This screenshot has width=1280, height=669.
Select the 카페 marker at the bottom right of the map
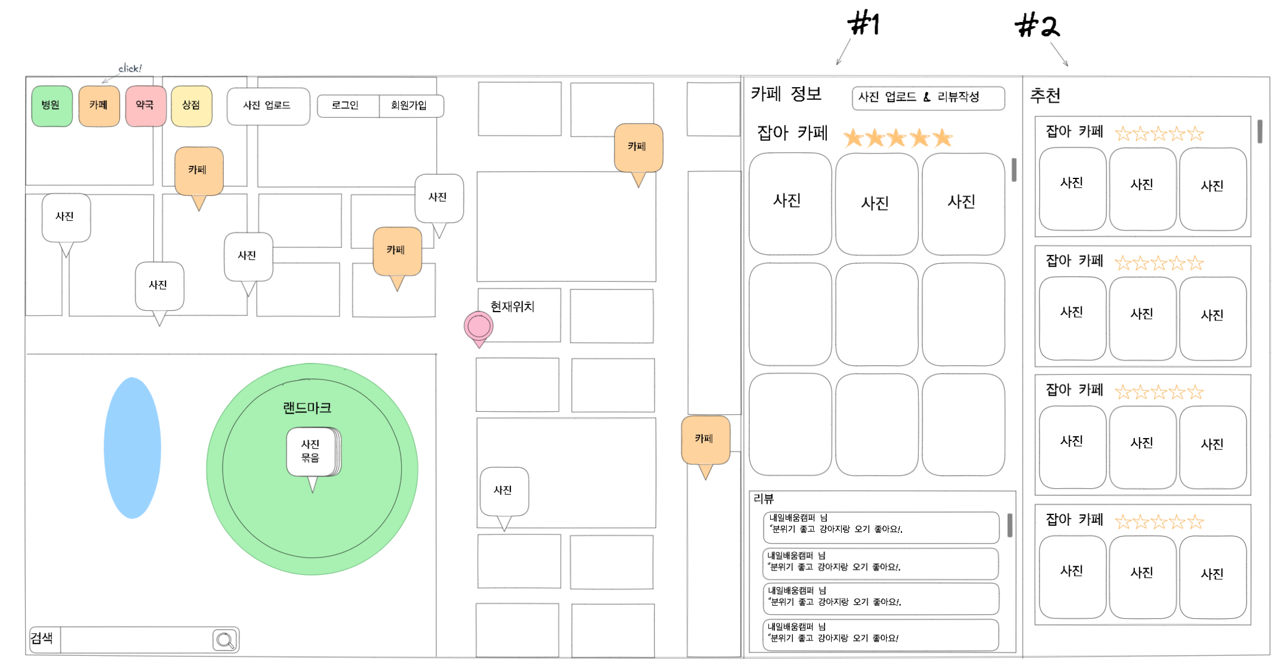click(705, 440)
